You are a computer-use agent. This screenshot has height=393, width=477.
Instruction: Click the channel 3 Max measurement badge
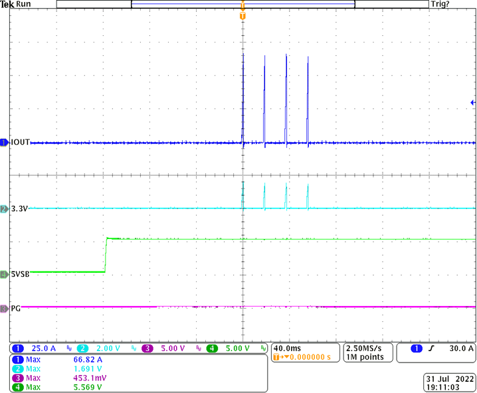[18, 378]
